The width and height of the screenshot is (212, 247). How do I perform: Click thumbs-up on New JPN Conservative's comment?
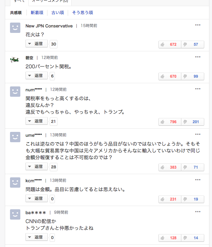click(x=170, y=44)
